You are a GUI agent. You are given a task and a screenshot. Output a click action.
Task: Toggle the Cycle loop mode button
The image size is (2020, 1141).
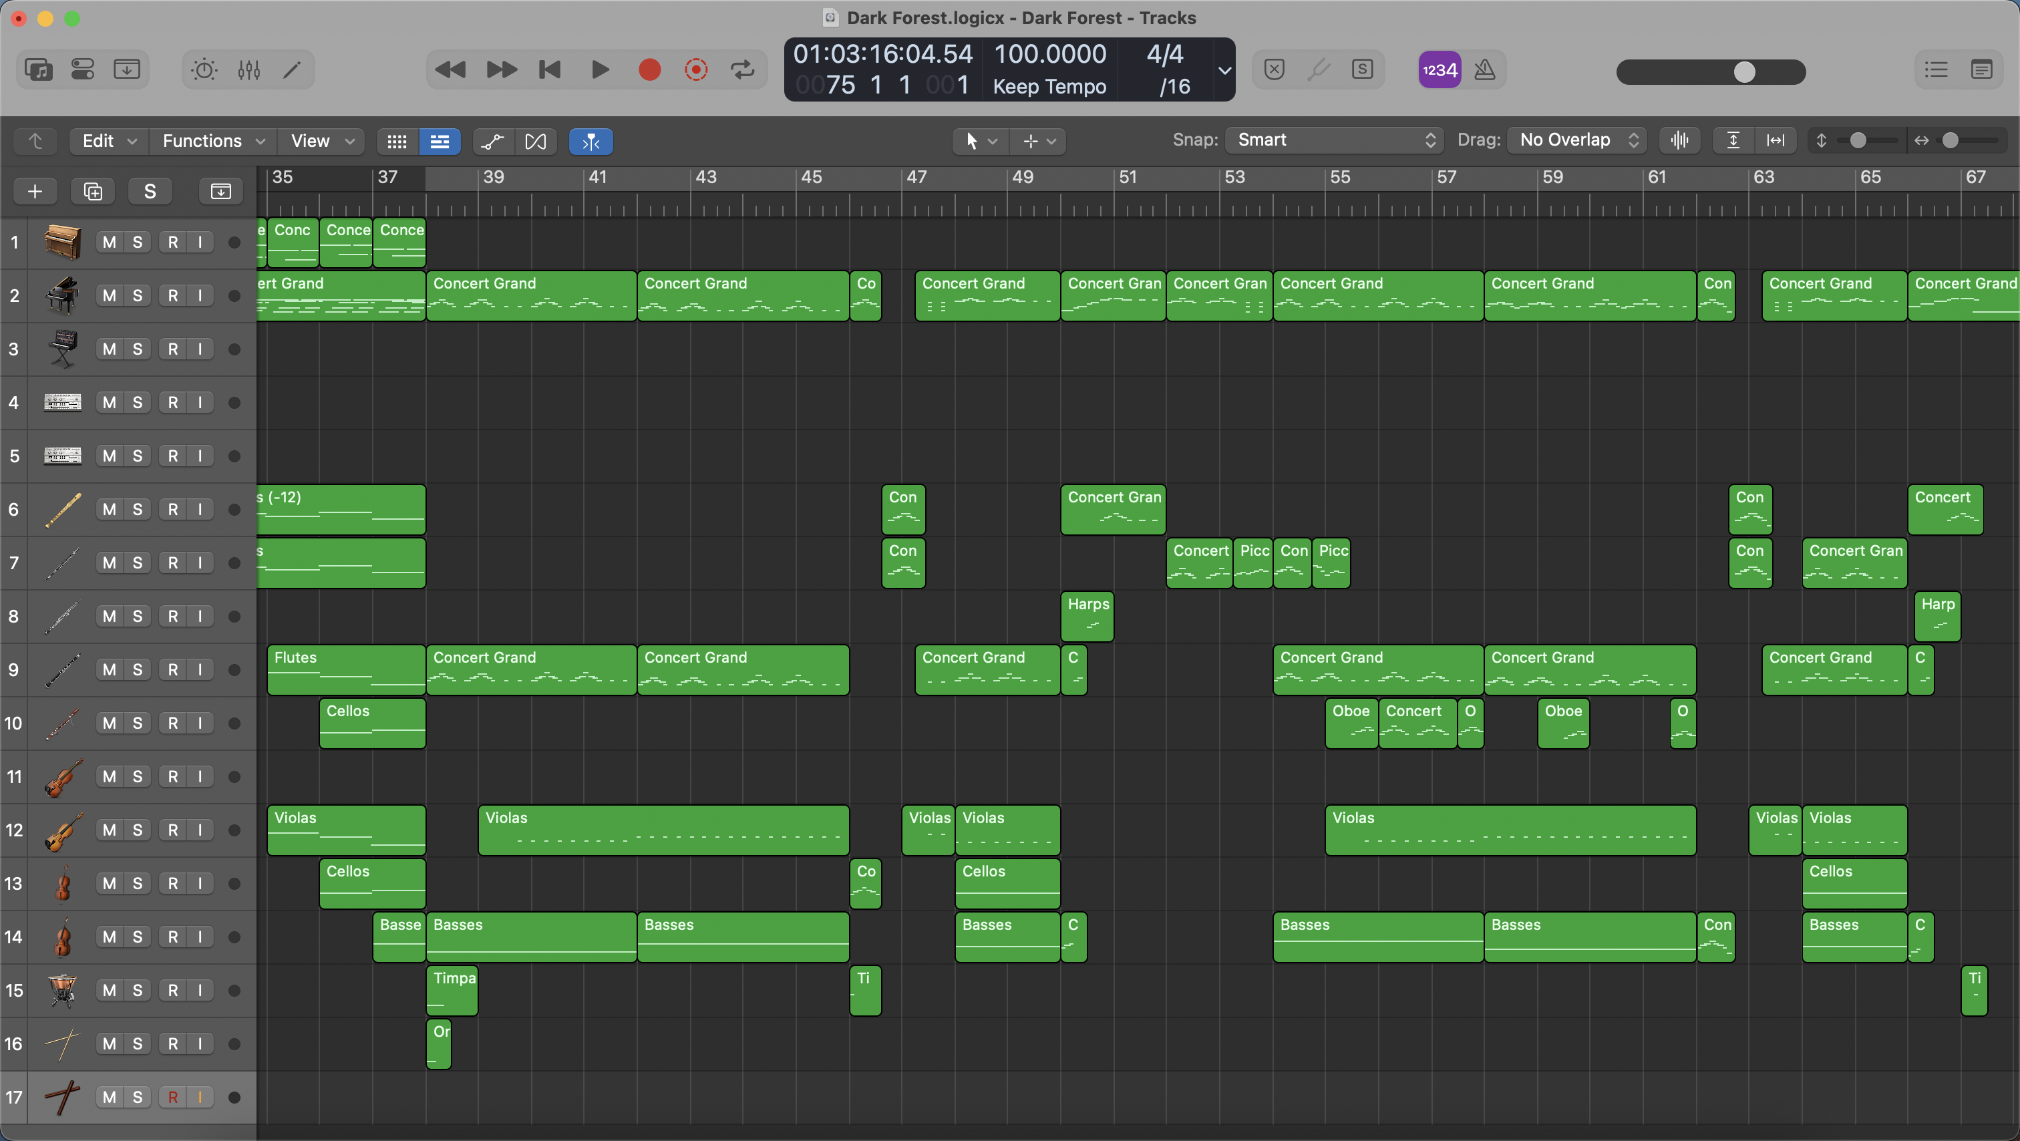click(x=742, y=69)
